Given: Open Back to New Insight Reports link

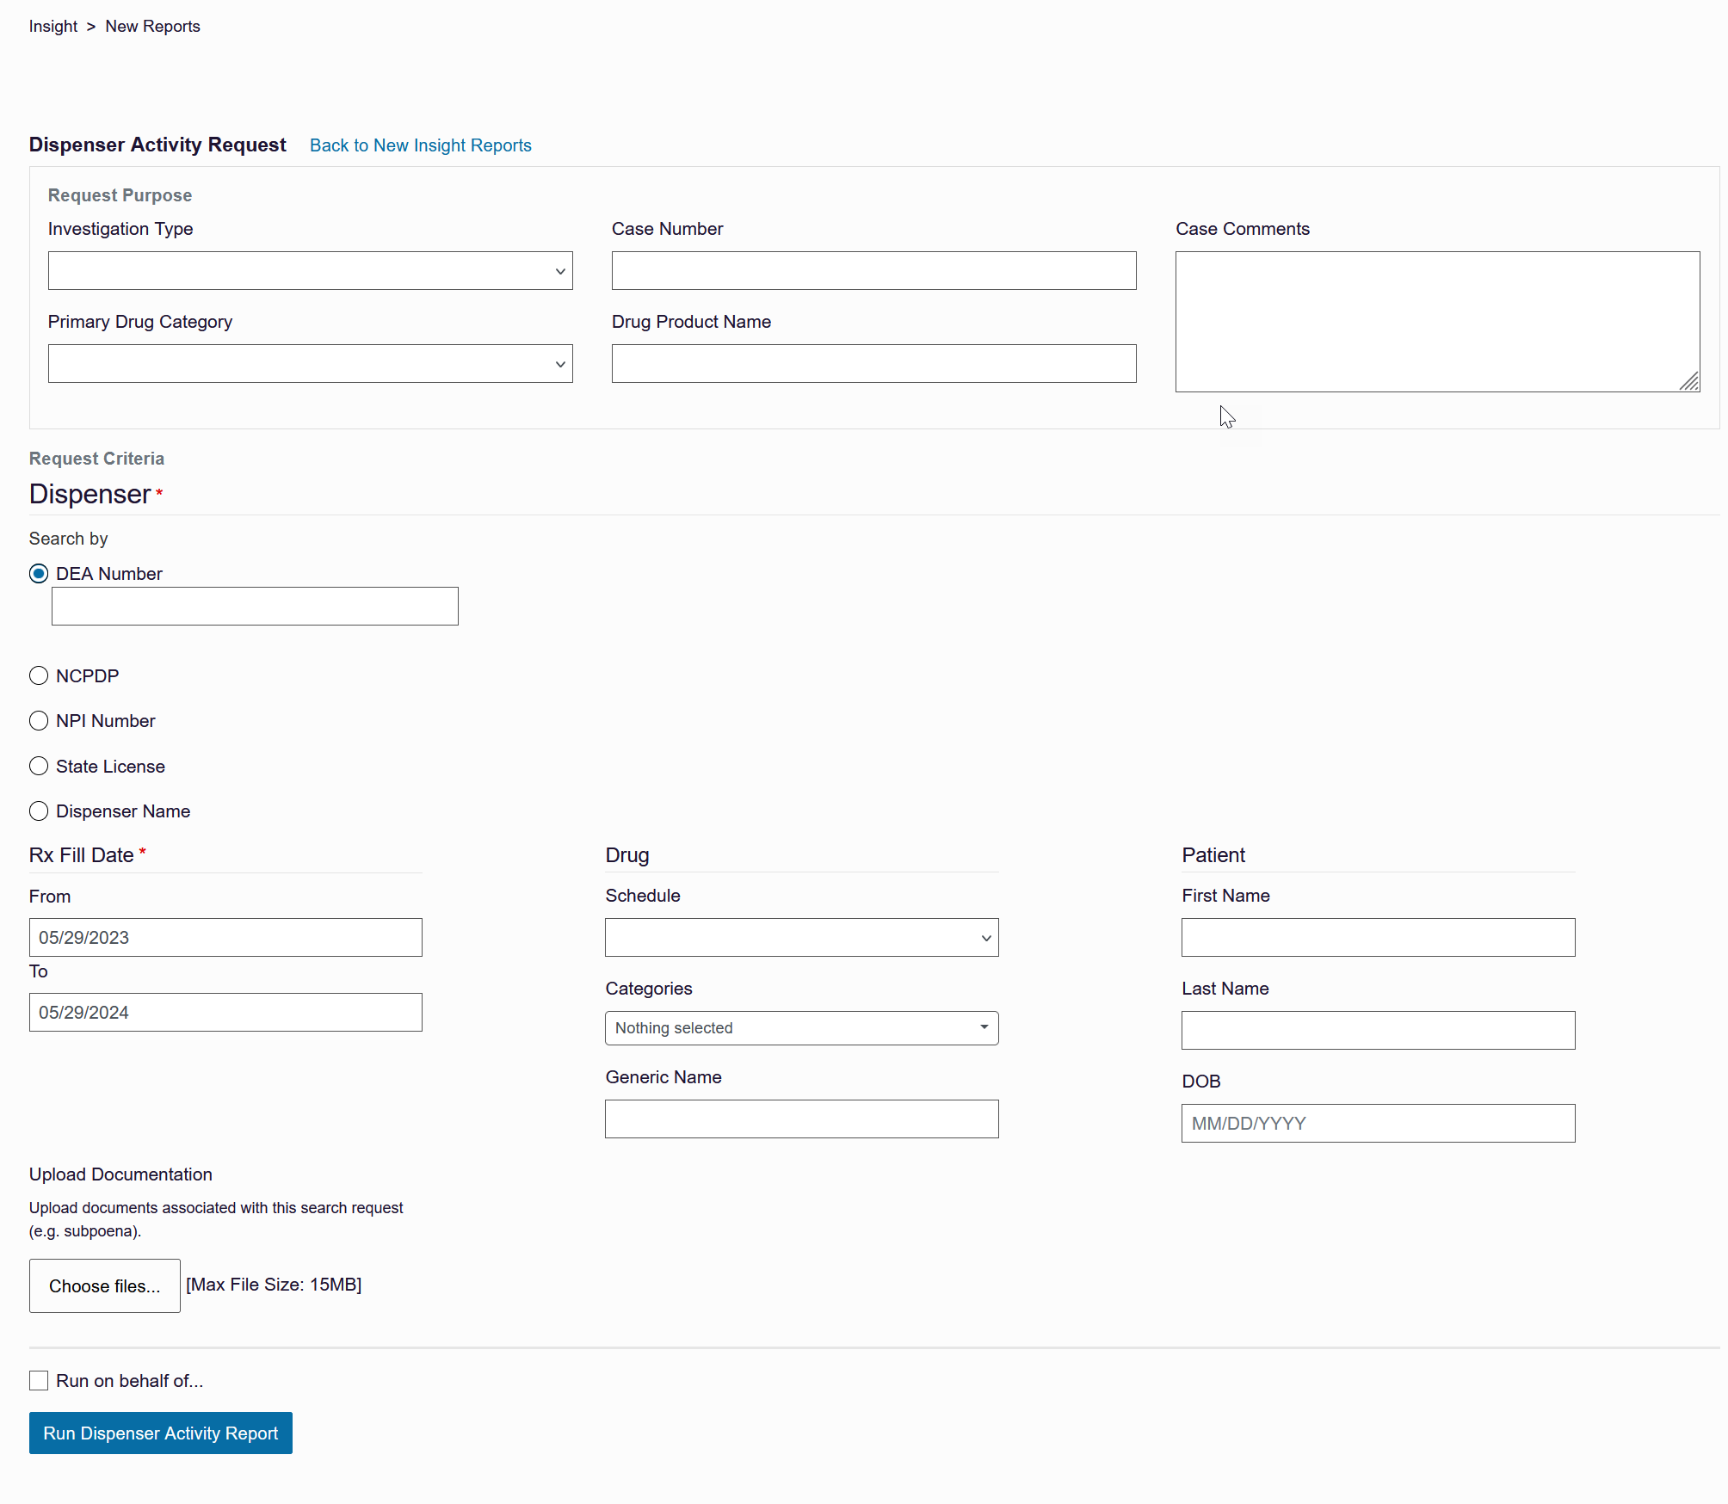Looking at the screenshot, I should [420, 145].
